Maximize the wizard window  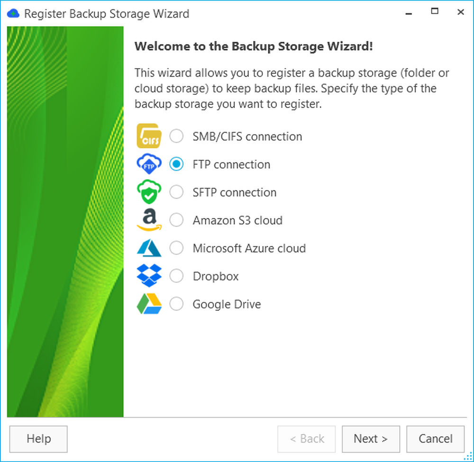[435, 12]
